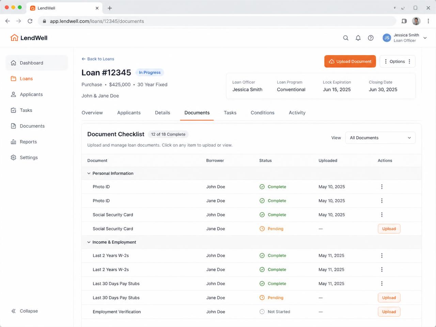Viewport: 436px width, 327px height.
Task: Click the Employment Verification row name
Action: (x=116, y=312)
